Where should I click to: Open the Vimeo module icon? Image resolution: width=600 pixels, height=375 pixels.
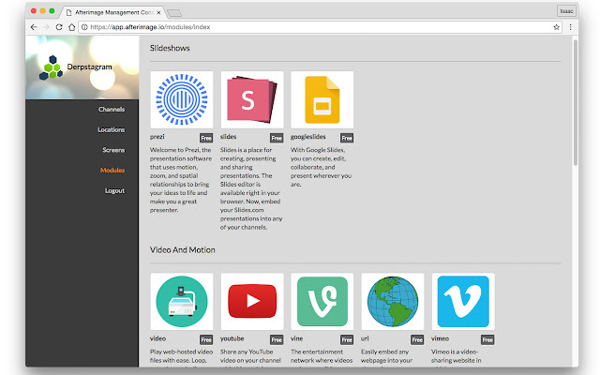pyautogui.click(x=463, y=302)
